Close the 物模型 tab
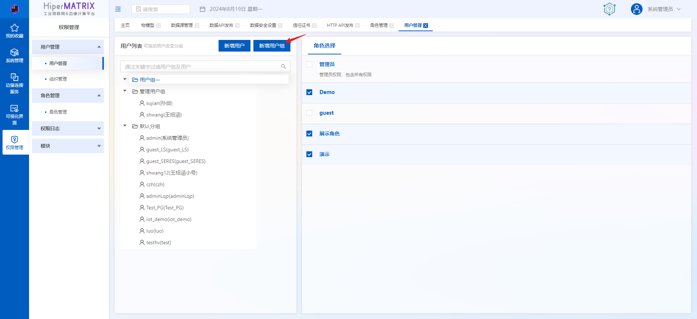This screenshot has height=319, width=697. pos(158,25)
